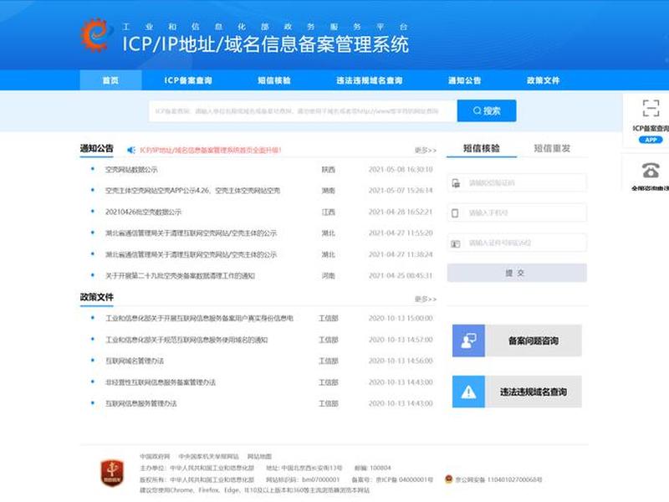Image resolution: width=669 pixels, height=502 pixels.
Task: Open the ICP备案查询 navigation tab
Action: pos(188,79)
